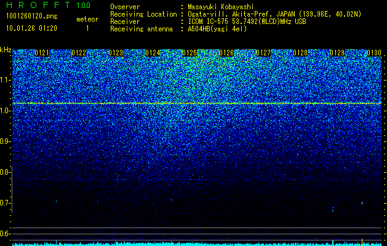Click the meteor count value 1
The width and height of the screenshot is (387, 246).
[x=87, y=28]
